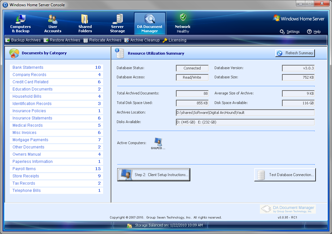Viewport: 332px width, 234px height.
Task: Click the Average Size of Archive field
Action: (298, 93)
